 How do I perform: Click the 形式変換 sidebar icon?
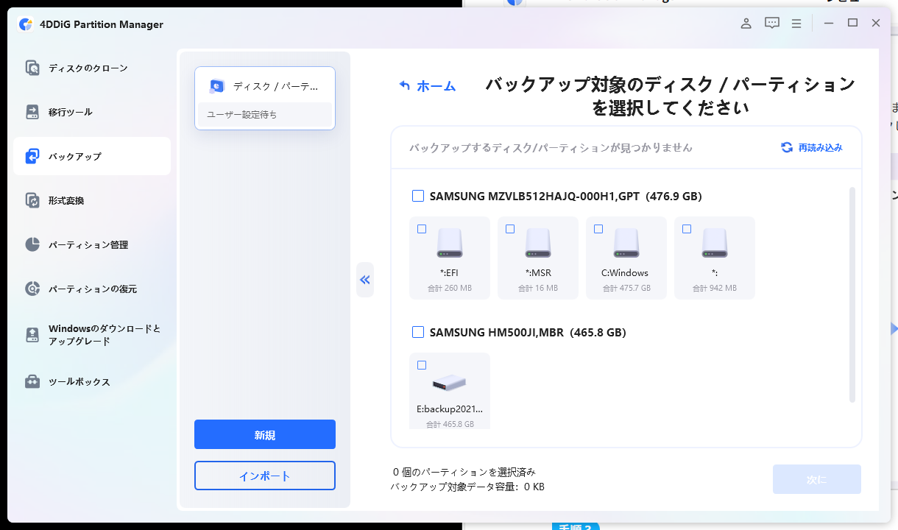(32, 200)
